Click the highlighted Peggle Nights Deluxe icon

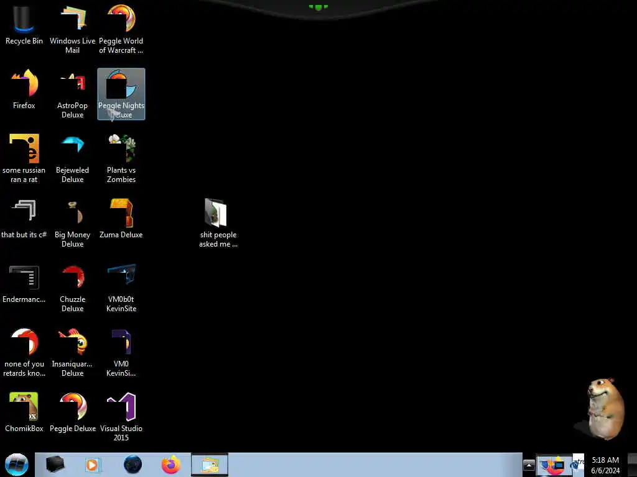pos(121,94)
